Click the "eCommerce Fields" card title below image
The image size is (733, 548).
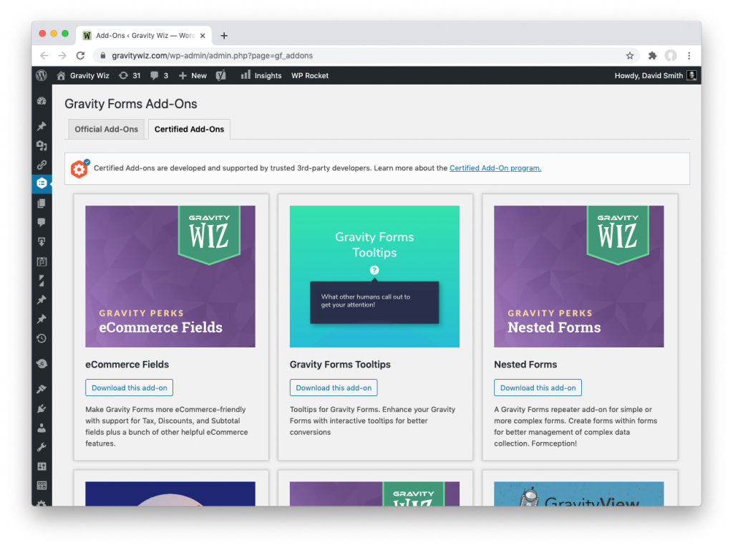pos(127,365)
